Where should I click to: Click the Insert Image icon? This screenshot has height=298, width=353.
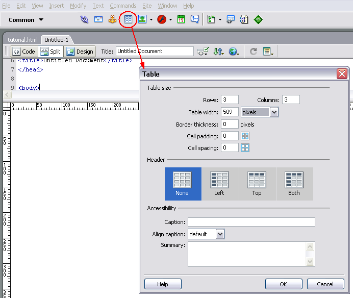[142, 20]
